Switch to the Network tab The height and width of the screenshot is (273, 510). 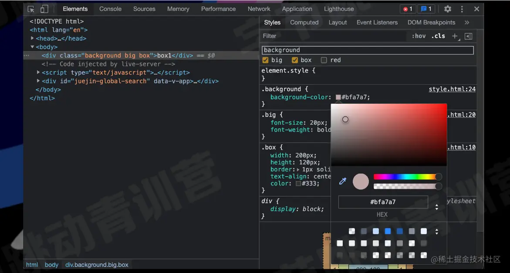(259, 9)
